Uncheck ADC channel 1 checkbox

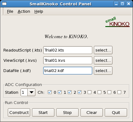point(60,92)
